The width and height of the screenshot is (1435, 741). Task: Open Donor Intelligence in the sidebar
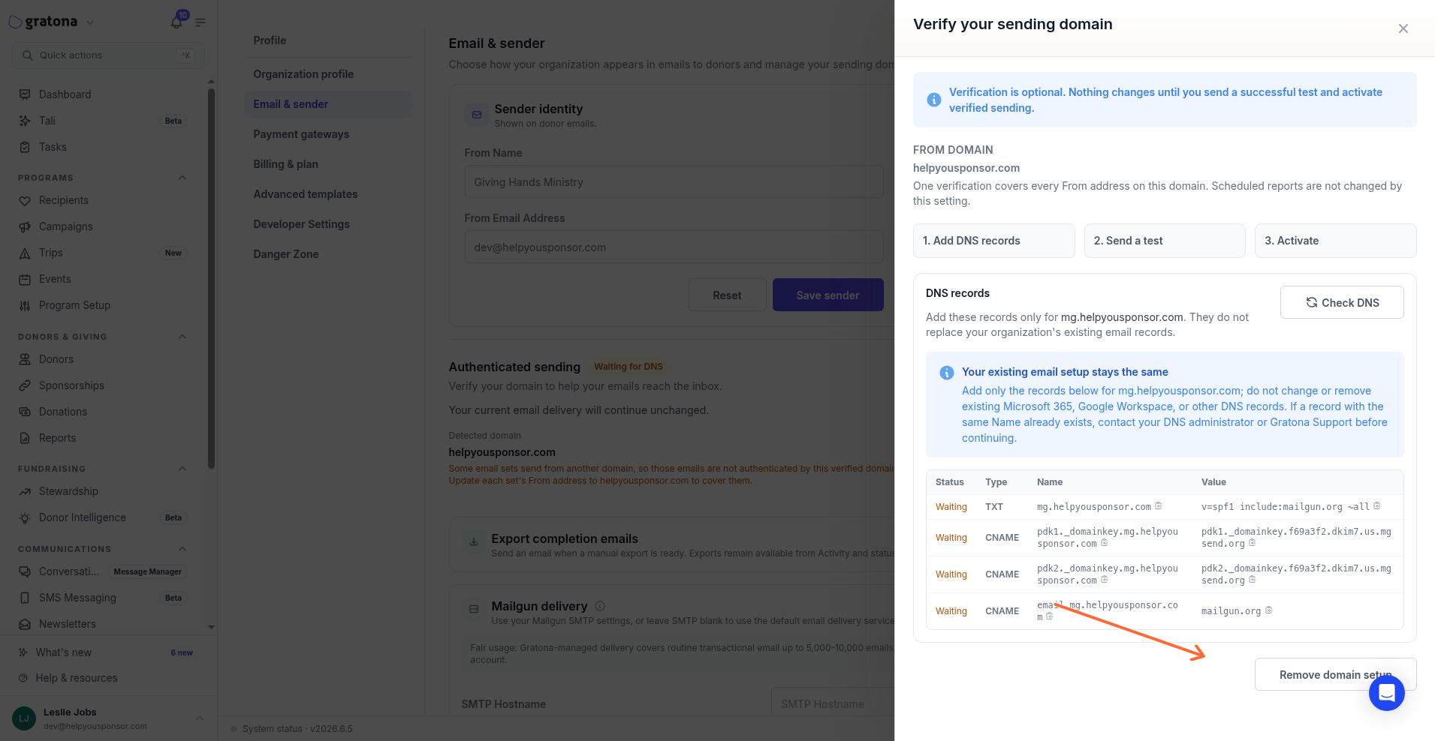[x=103, y=517]
